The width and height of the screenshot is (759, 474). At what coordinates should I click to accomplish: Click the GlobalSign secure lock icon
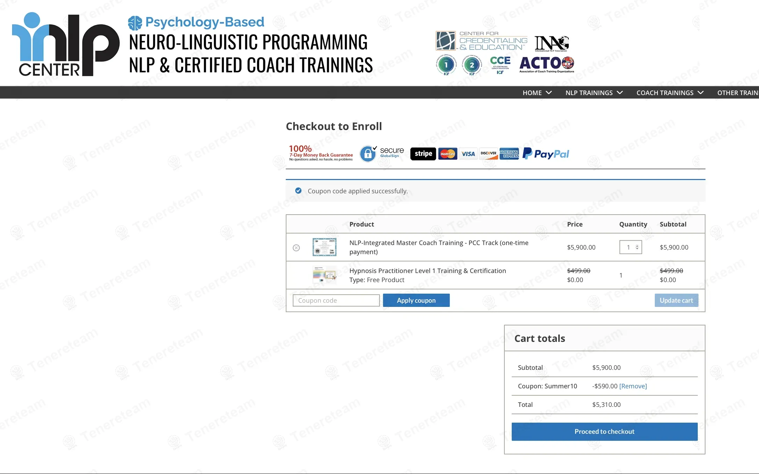pyautogui.click(x=368, y=154)
